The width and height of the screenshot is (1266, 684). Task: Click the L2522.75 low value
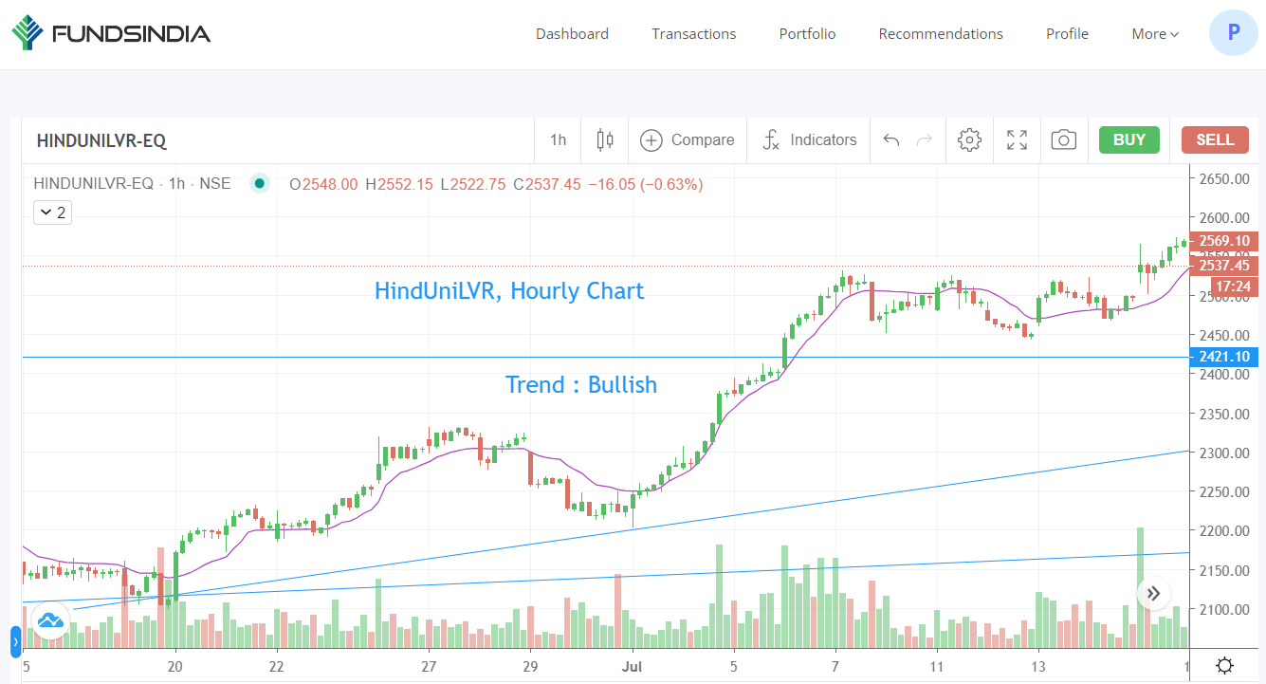point(473,184)
